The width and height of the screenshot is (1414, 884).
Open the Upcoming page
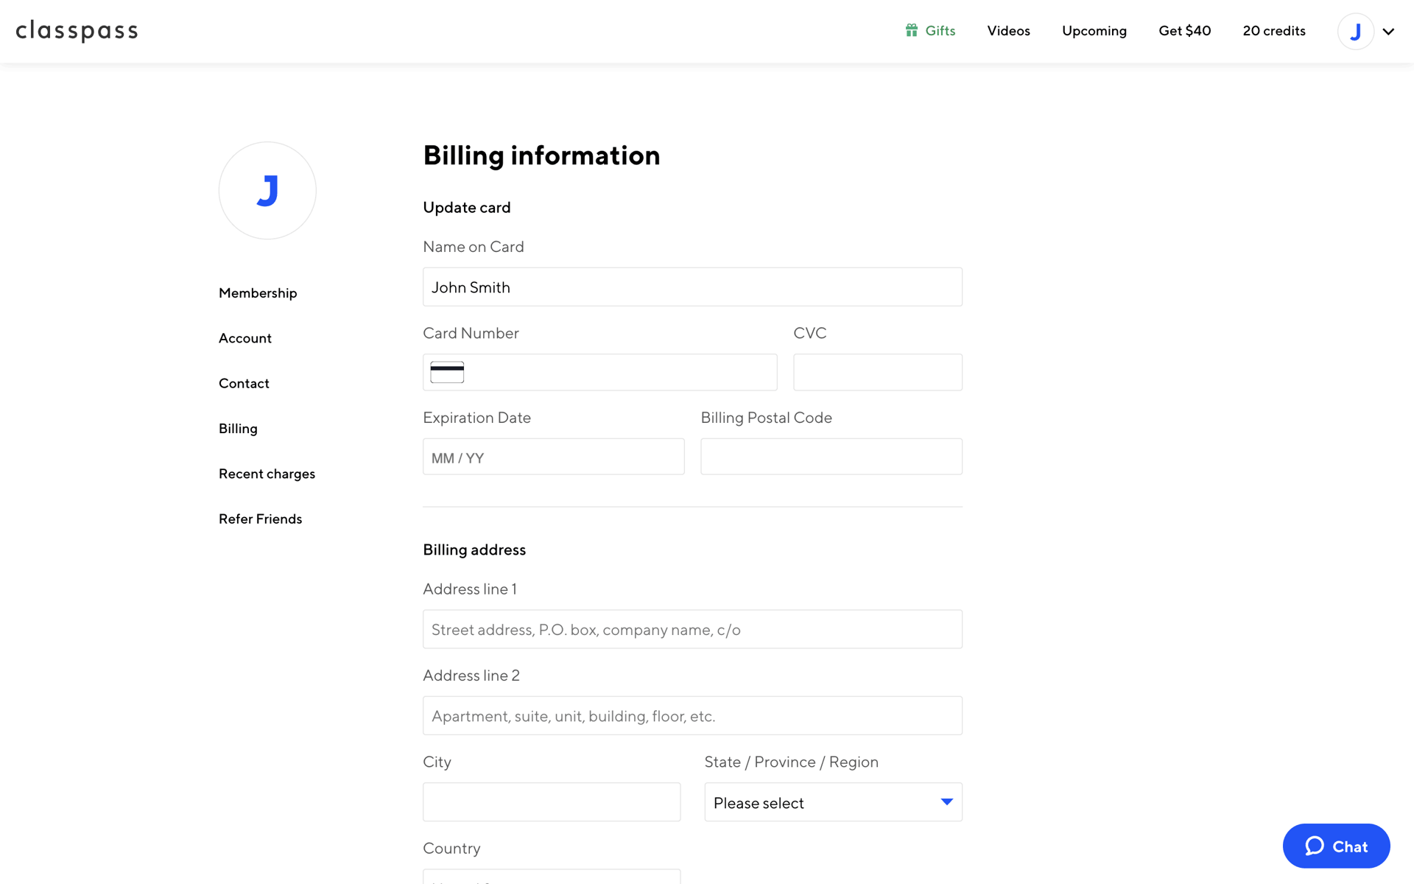(1094, 31)
